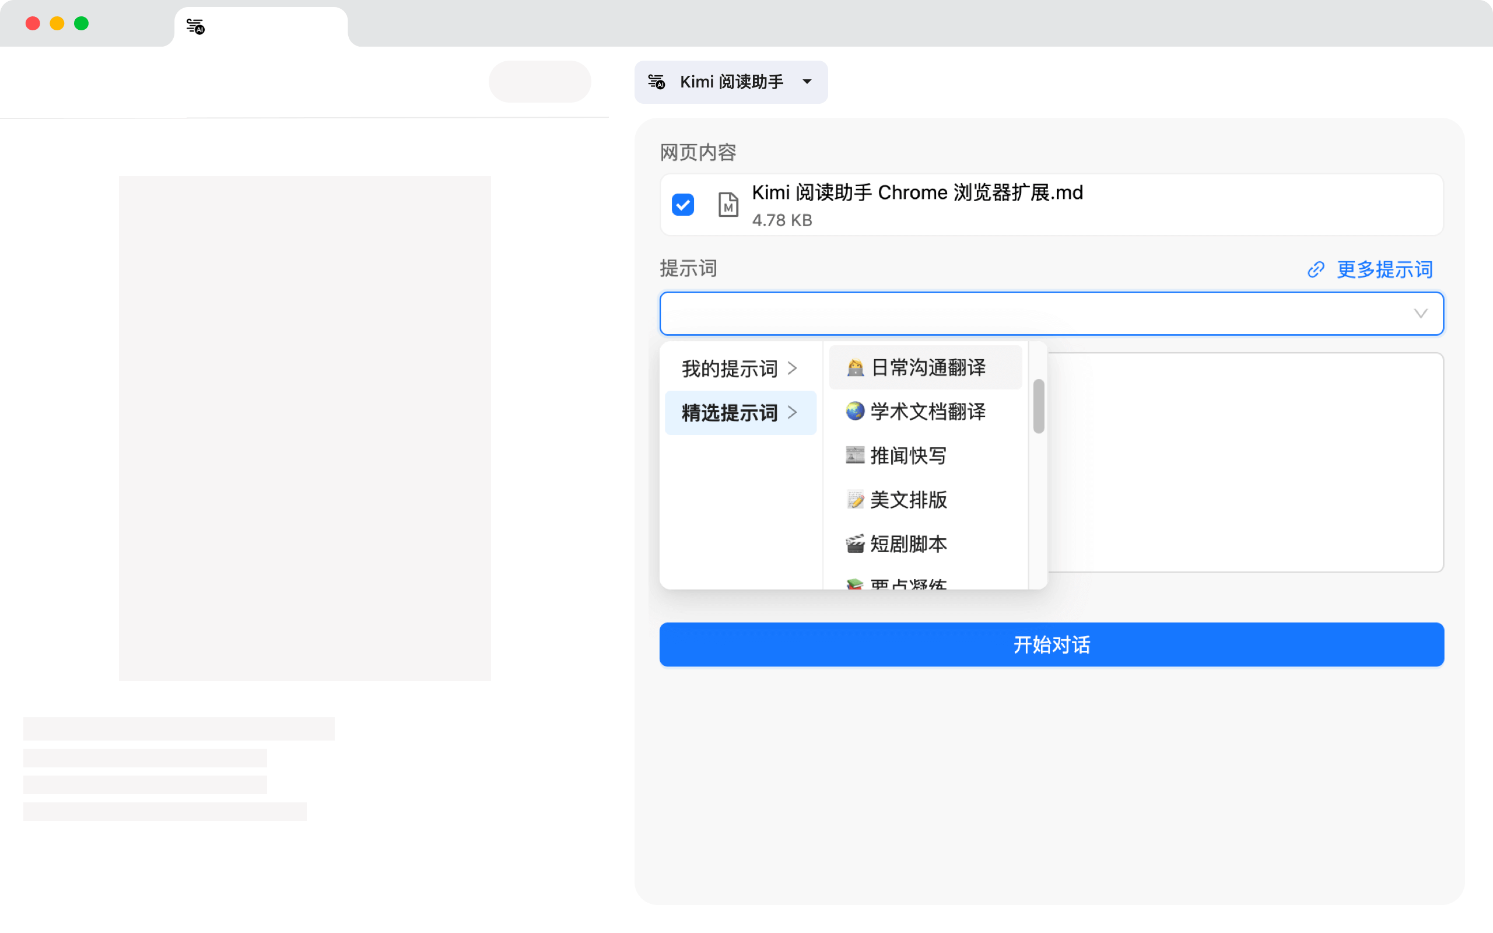
Task: Click the book icon for 要点凝练
Action: [854, 585]
